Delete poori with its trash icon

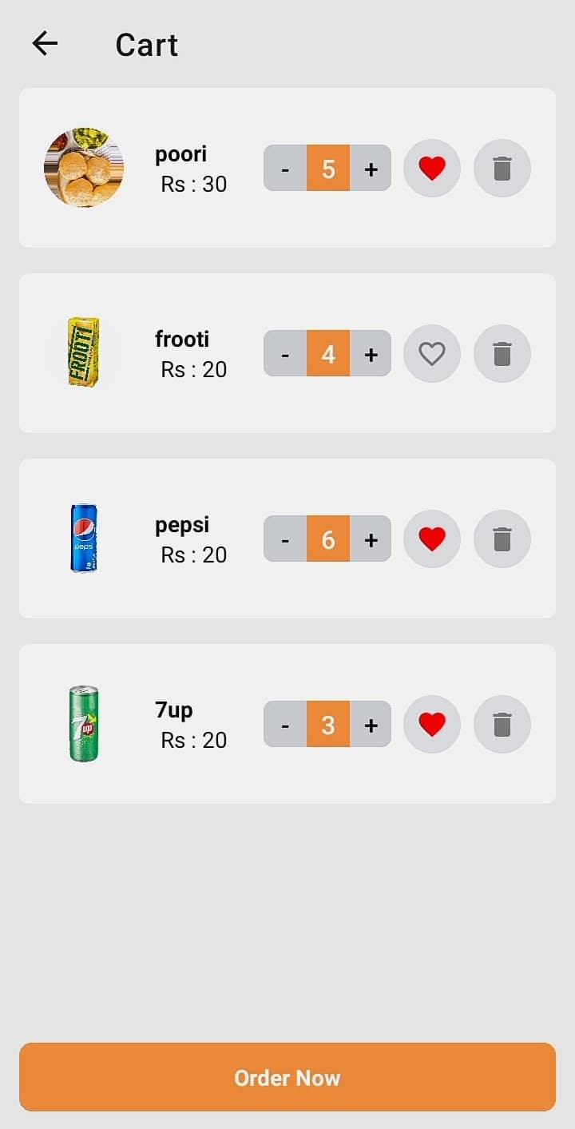coord(502,168)
